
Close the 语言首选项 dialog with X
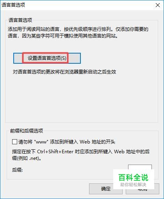(158, 5)
